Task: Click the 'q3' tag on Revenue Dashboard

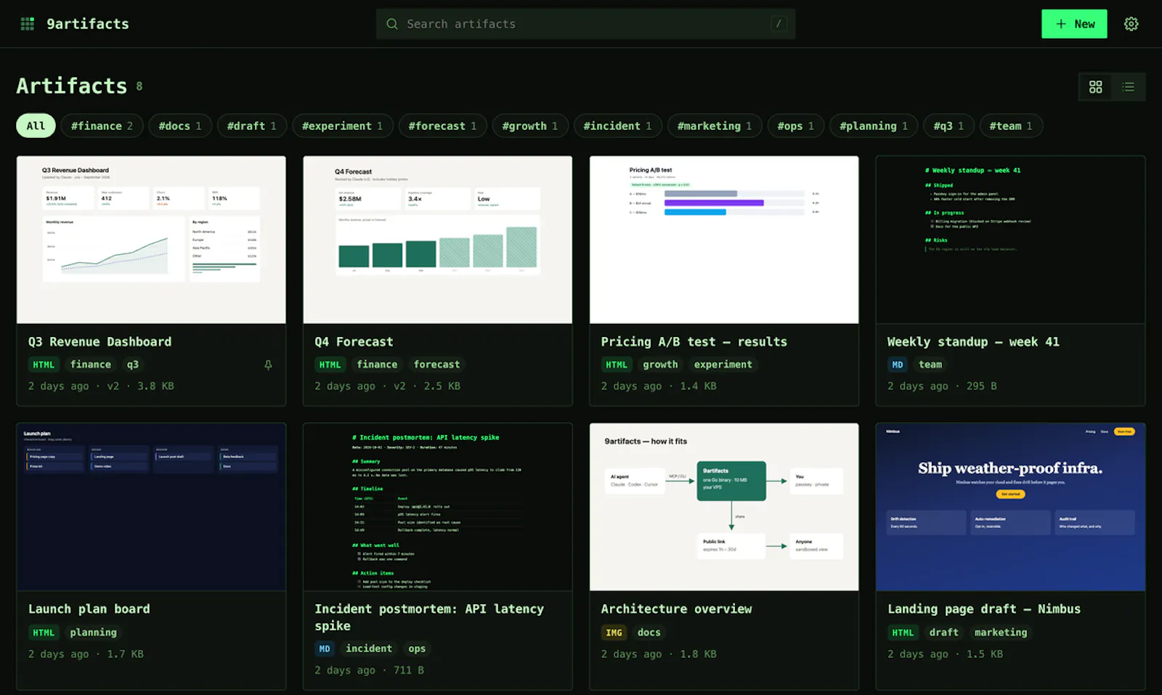Action: [x=132, y=365]
